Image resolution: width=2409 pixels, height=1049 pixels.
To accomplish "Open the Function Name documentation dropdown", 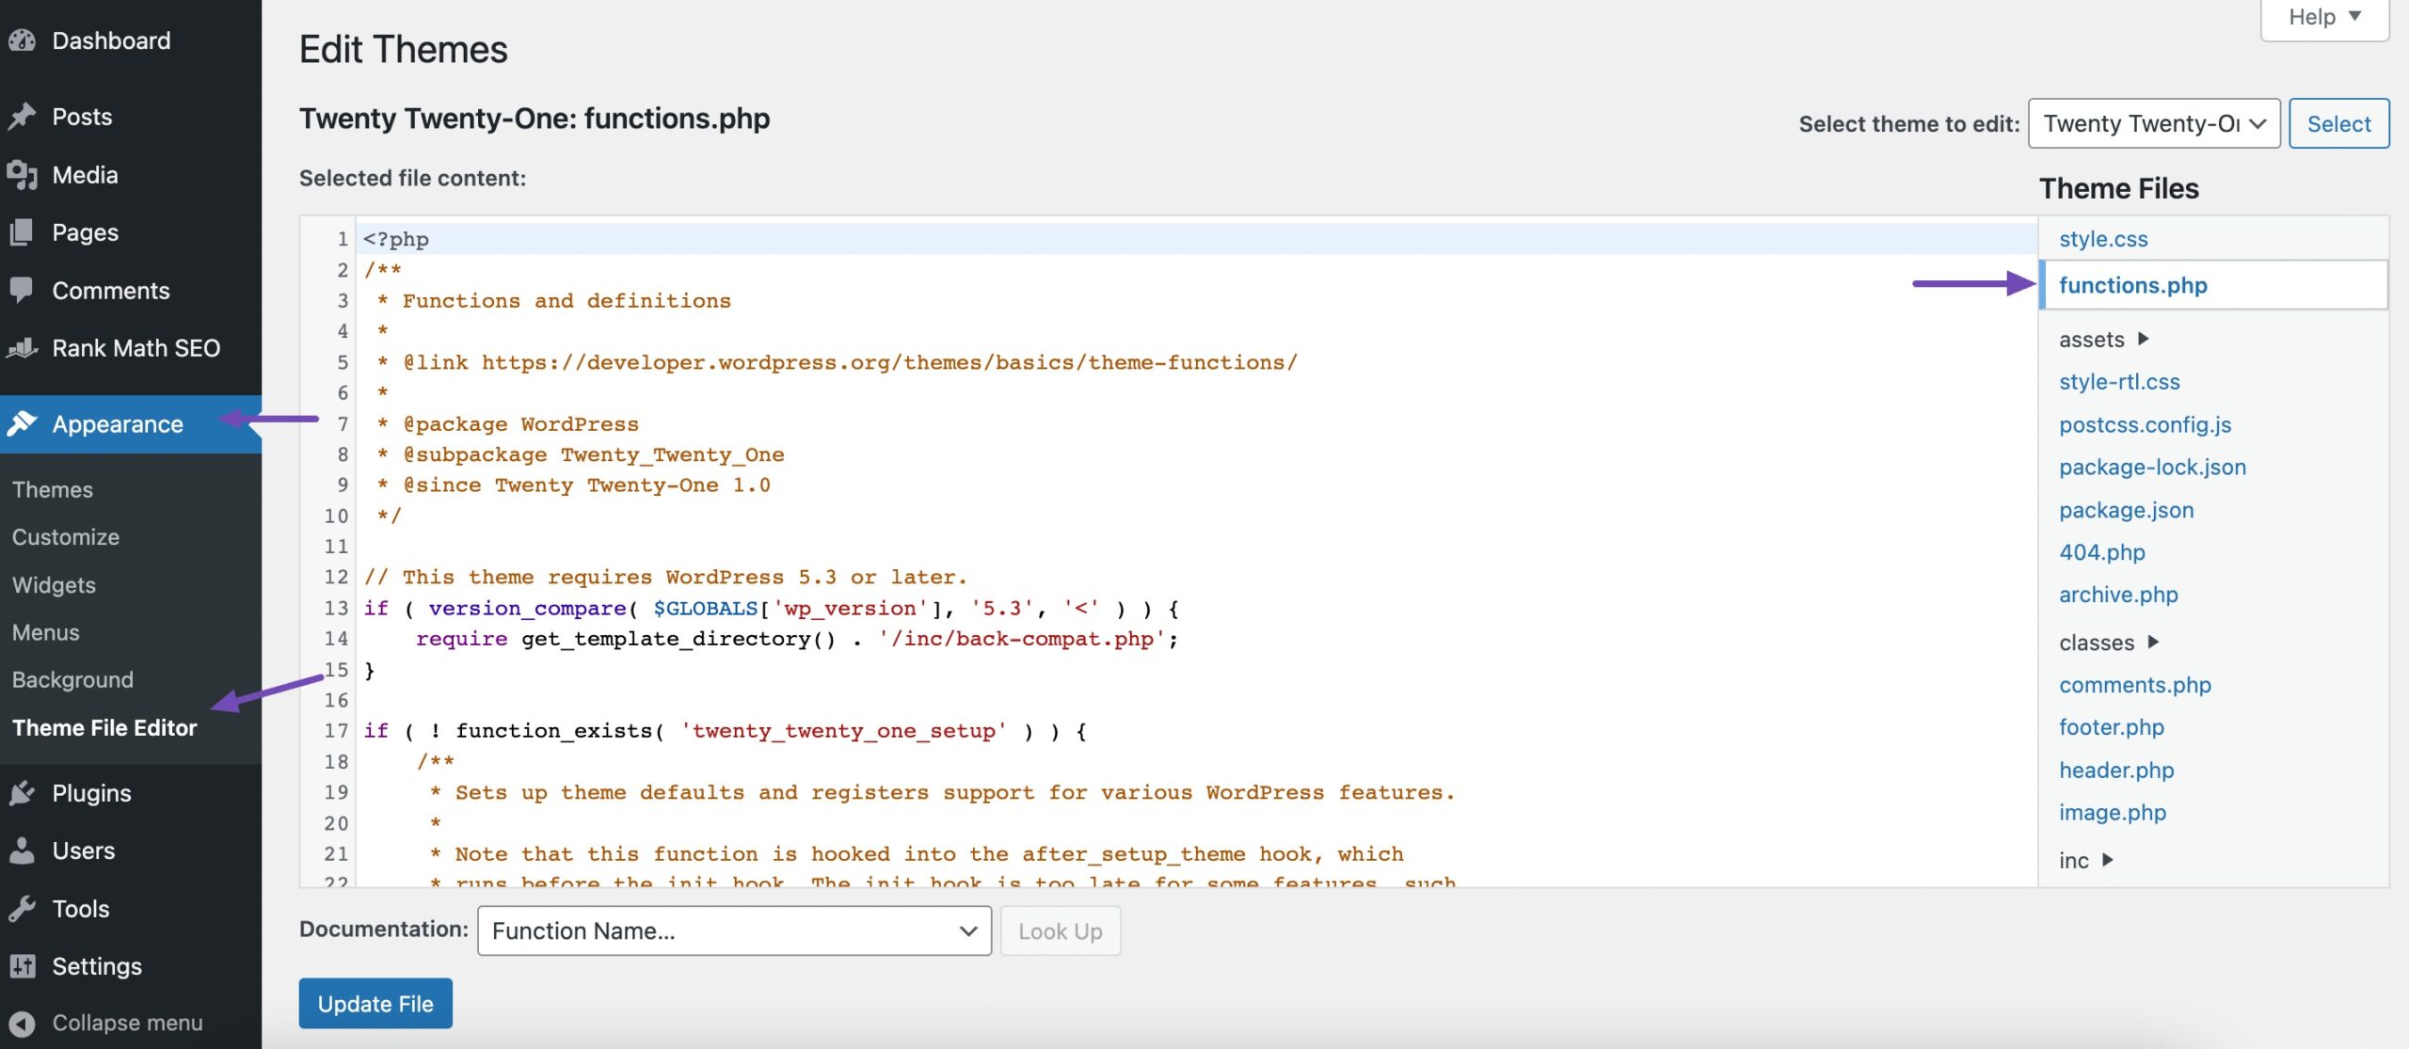I will [x=733, y=930].
